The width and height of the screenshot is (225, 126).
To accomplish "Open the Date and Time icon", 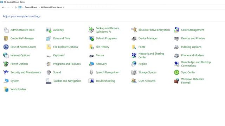I will click(x=49, y=38).
